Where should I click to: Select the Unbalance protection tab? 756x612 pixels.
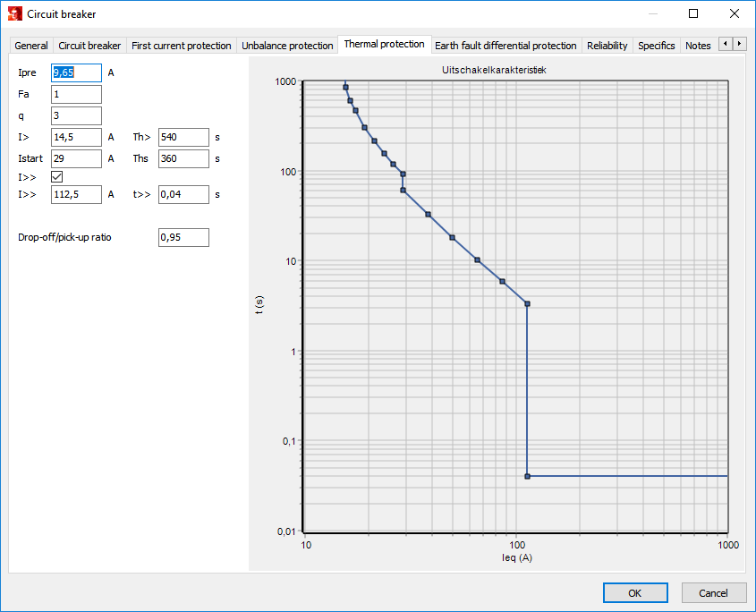click(287, 46)
